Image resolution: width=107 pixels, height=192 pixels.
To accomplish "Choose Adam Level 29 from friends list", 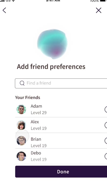I will point(61,110).
